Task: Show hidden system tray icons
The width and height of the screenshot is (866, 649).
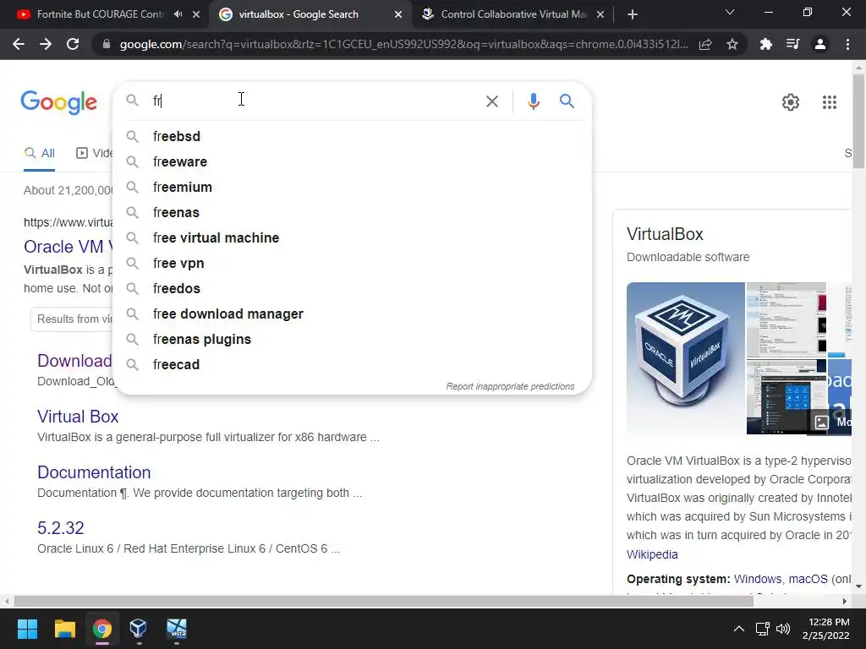Action: click(738, 629)
